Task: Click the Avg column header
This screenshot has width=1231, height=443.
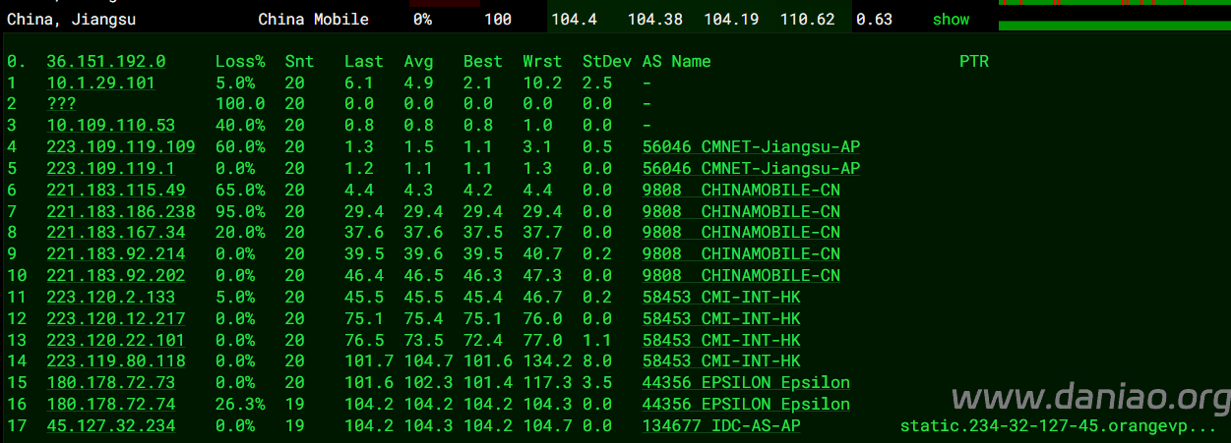Action: pyautogui.click(x=418, y=61)
